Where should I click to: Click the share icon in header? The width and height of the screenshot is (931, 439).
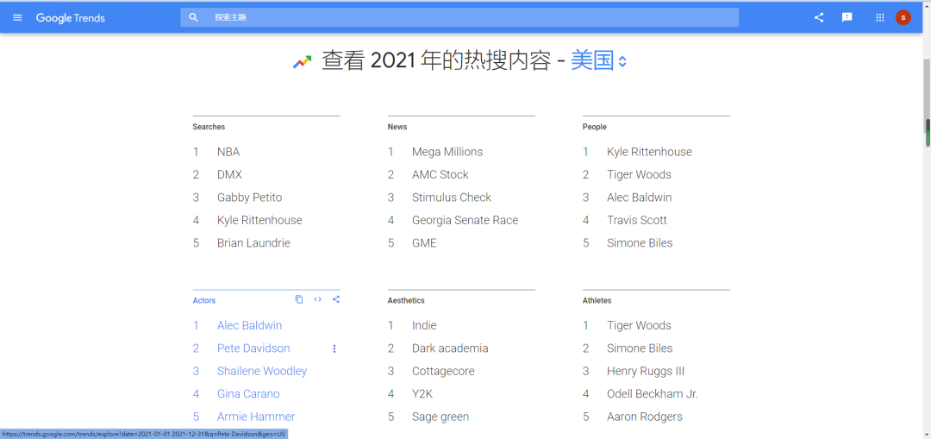pyautogui.click(x=819, y=17)
